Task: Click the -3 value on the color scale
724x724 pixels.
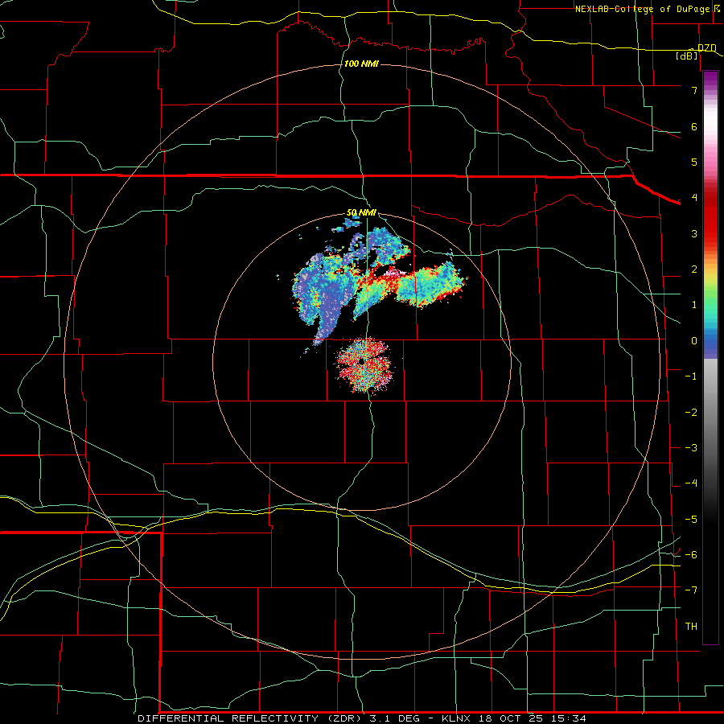Action: tap(691, 448)
